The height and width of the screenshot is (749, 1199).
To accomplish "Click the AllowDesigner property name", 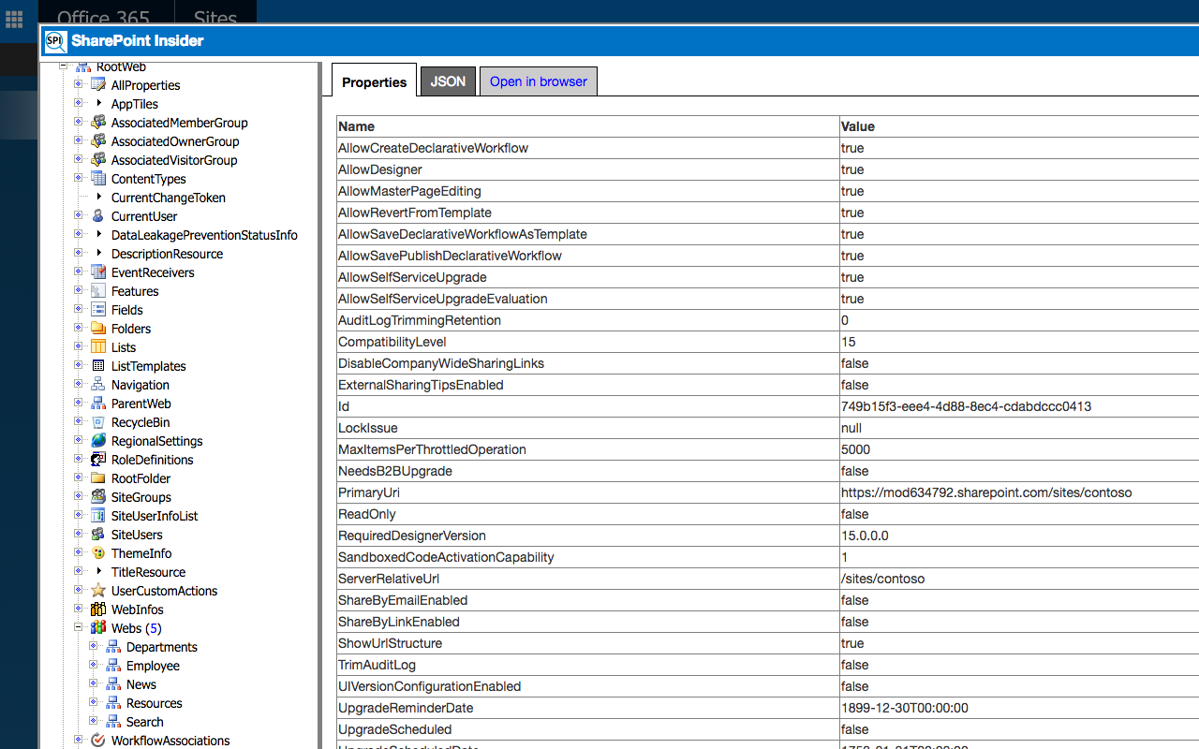I will [x=380, y=169].
